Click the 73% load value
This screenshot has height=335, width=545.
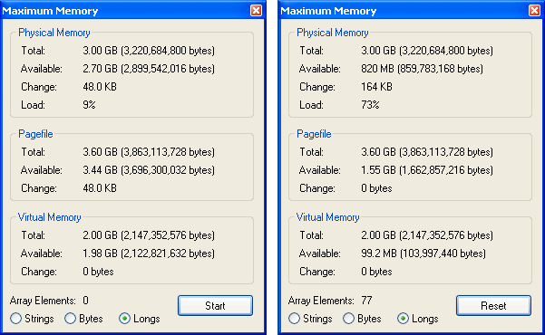pyautogui.click(x=370, y=105)
